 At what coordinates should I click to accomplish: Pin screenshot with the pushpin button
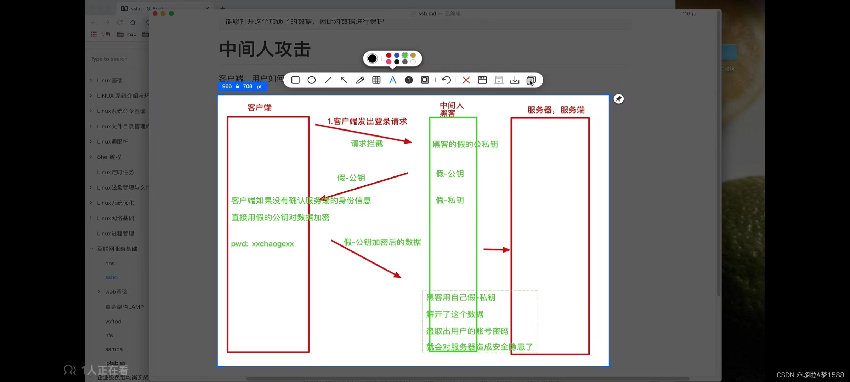[618, 99]
